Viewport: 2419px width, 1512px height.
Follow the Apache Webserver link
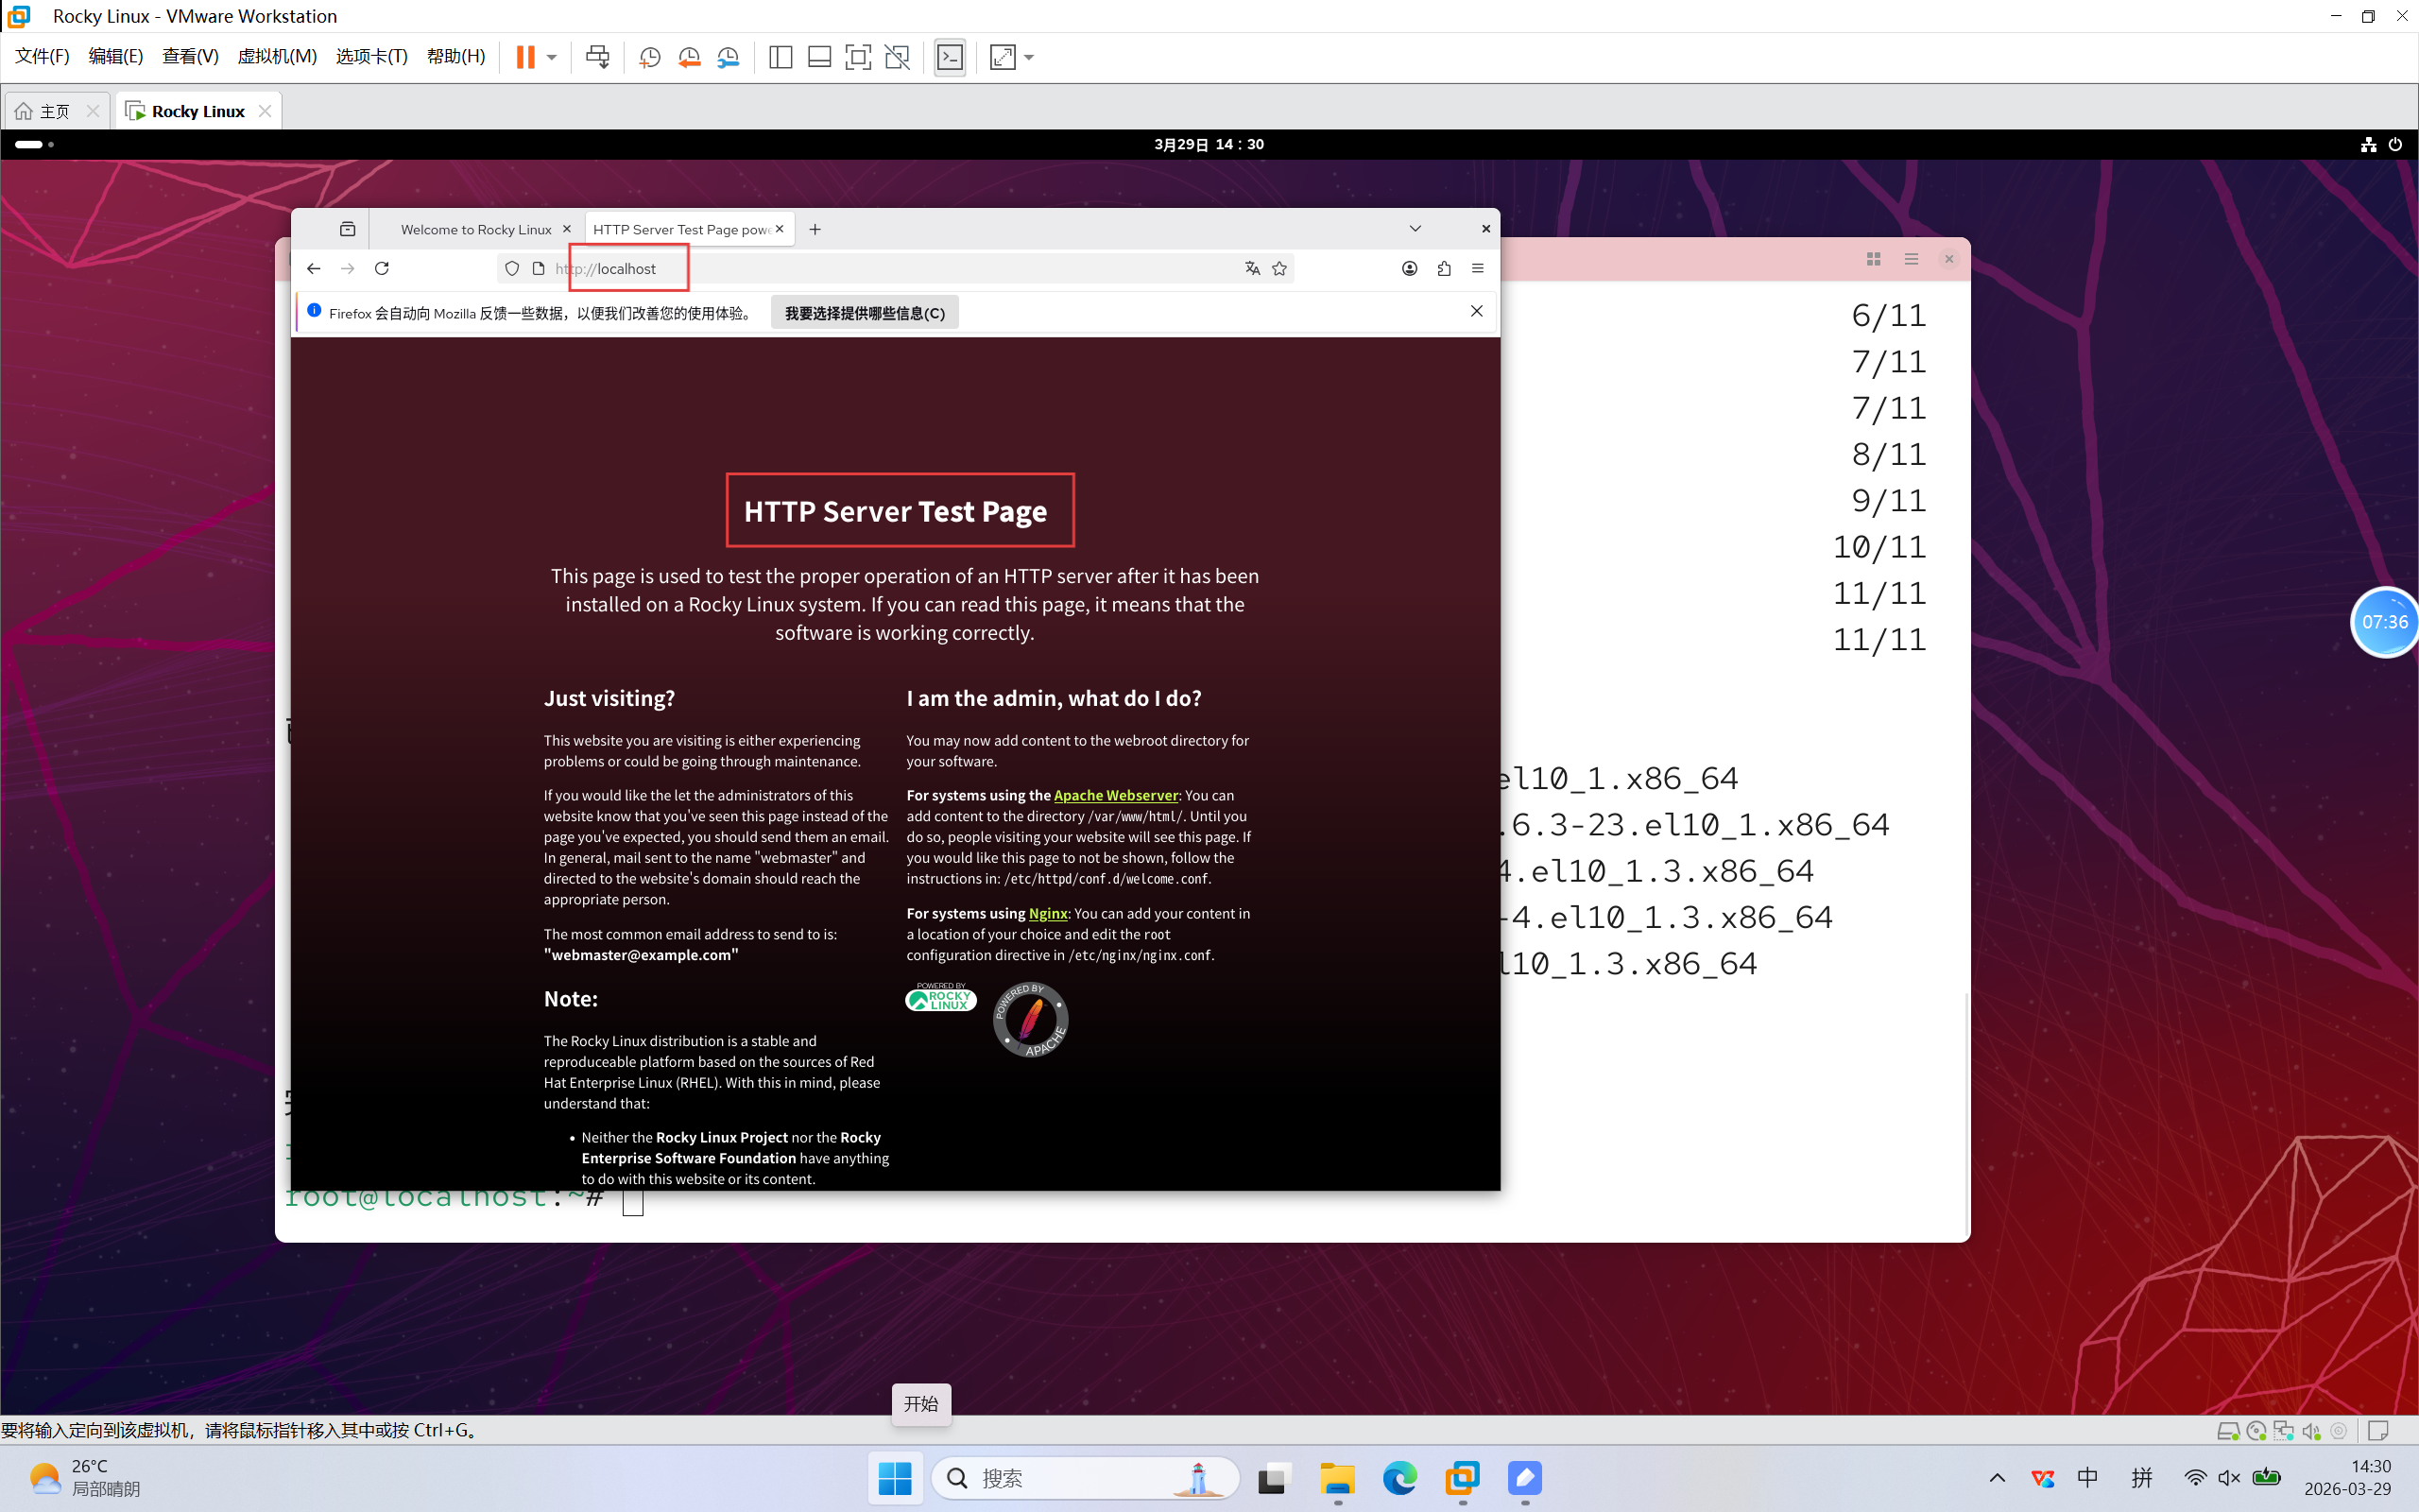1116,795
